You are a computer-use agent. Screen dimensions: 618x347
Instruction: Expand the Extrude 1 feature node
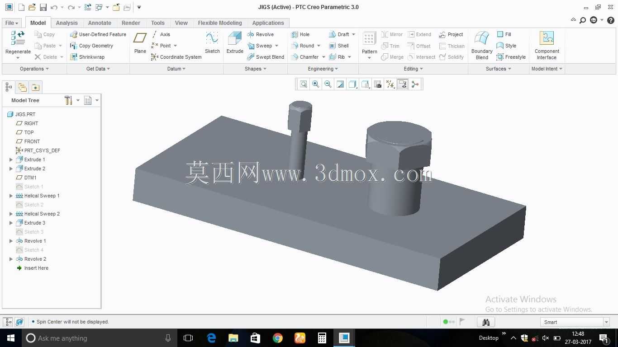tap(11, 159)
